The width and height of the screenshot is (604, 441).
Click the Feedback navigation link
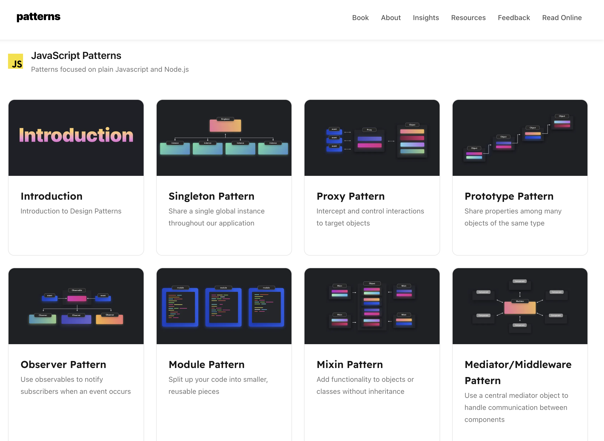coord(514,18)
